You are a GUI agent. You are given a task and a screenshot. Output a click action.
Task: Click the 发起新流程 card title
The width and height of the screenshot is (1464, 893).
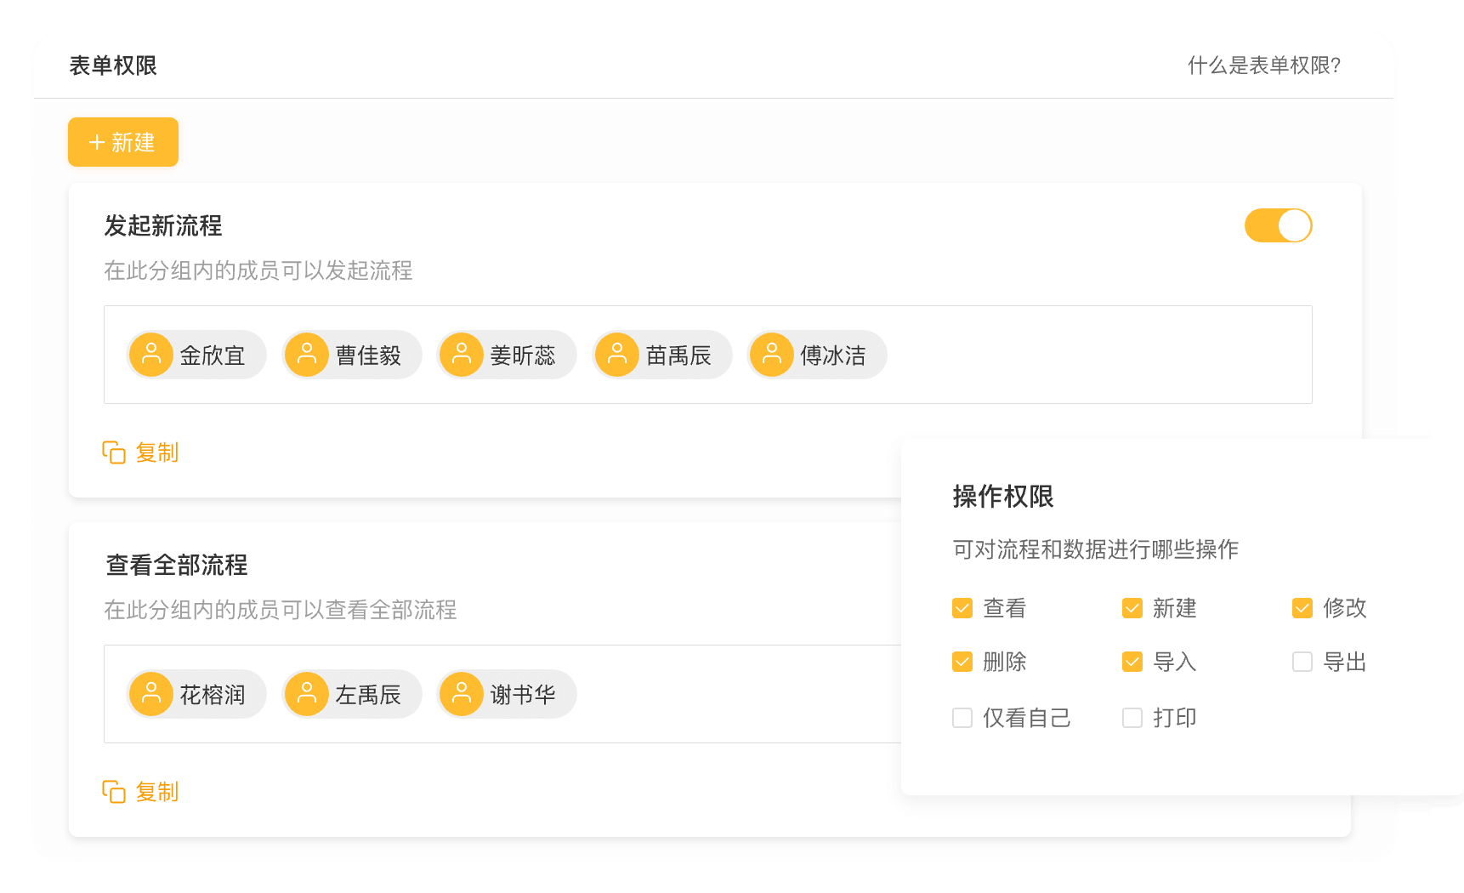[x=163, y=225]
